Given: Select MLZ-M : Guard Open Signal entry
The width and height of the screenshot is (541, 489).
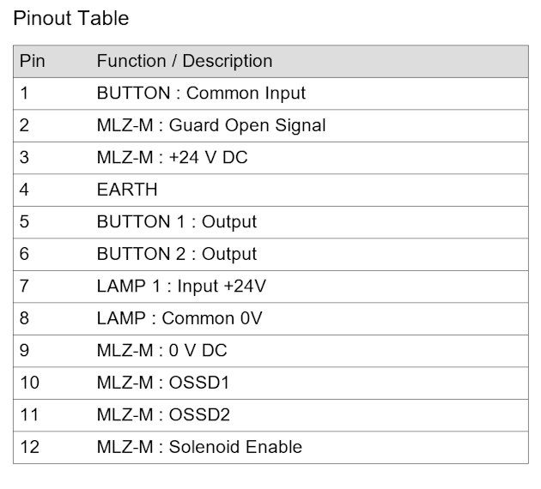Looking at the screenshot, I should [211, 125].
